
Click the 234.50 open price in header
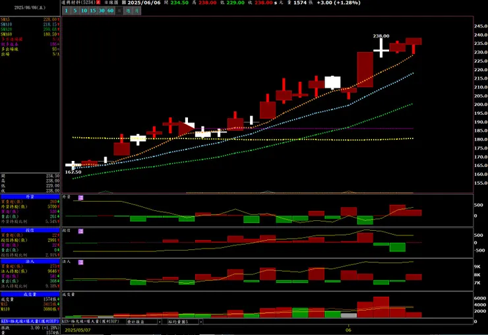pos(179,3)
